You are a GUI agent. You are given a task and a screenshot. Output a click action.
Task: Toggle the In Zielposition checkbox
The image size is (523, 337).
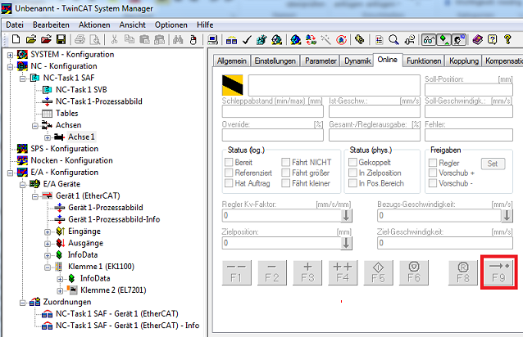[x=352, y=173]
